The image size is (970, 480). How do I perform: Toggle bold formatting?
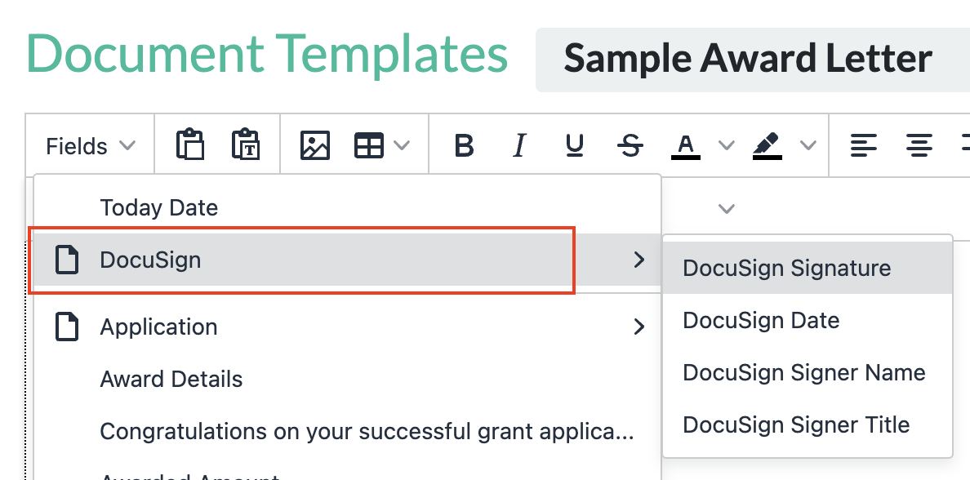click(464, 144)
